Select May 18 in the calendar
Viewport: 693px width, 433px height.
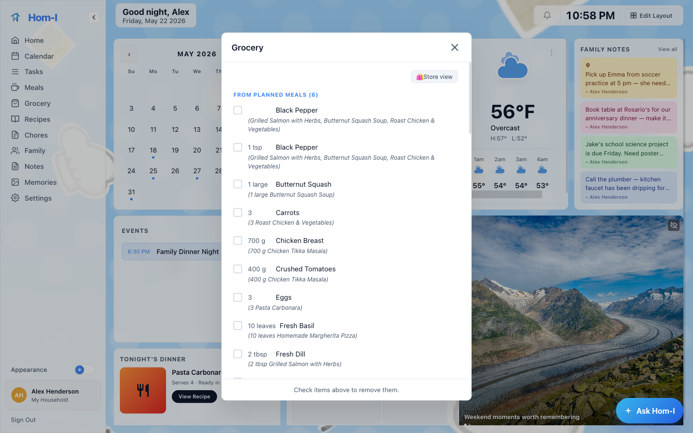(x=153, y=150)
